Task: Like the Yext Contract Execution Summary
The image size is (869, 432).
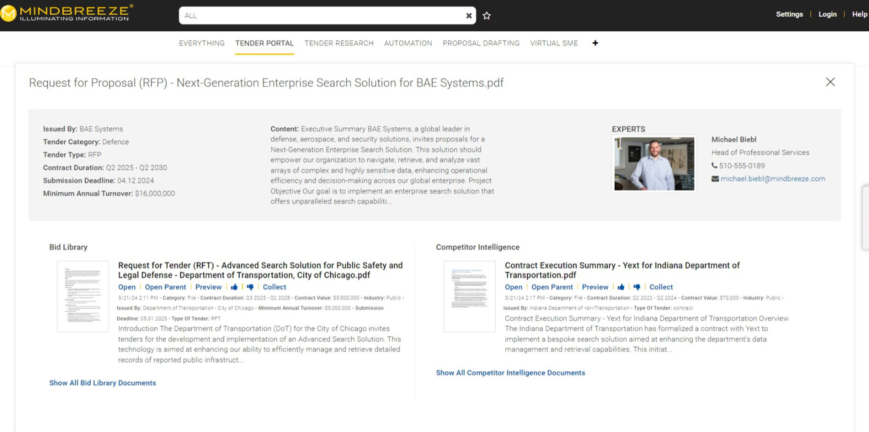Action: pyautogui.click(x=621, y=287)
